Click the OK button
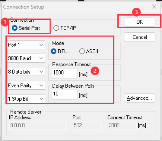The width and height of the screenshot is (162, 141). coord(139,22)
